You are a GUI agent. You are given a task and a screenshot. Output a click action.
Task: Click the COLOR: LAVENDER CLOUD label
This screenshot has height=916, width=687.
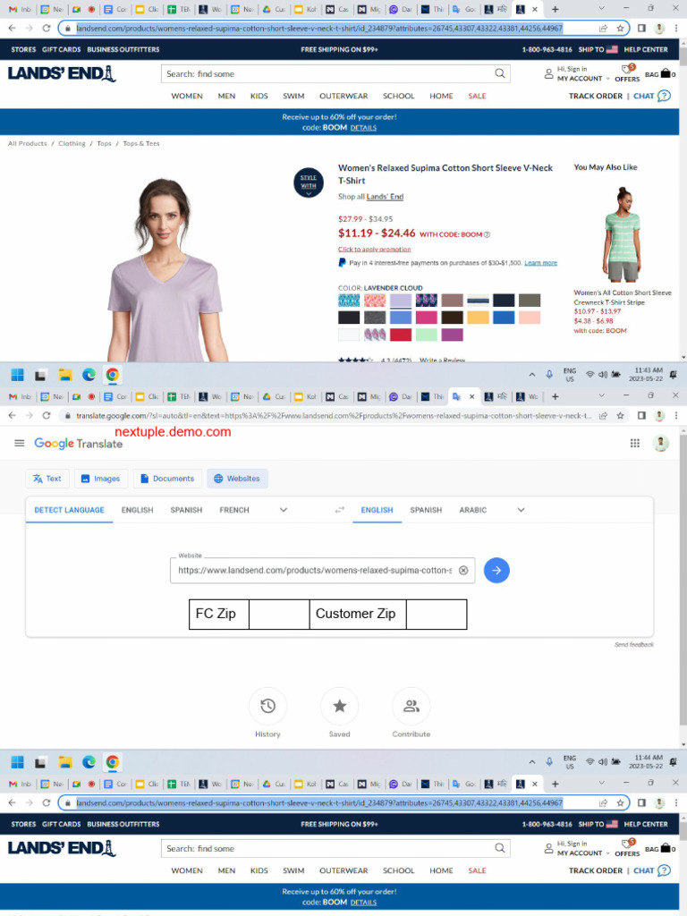click(x=380, y=288)
